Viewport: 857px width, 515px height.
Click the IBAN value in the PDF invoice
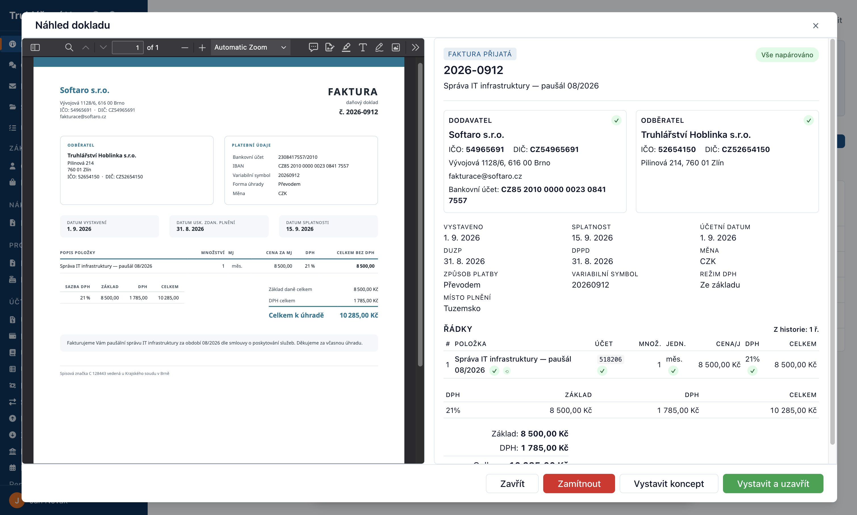coord(313,166)
